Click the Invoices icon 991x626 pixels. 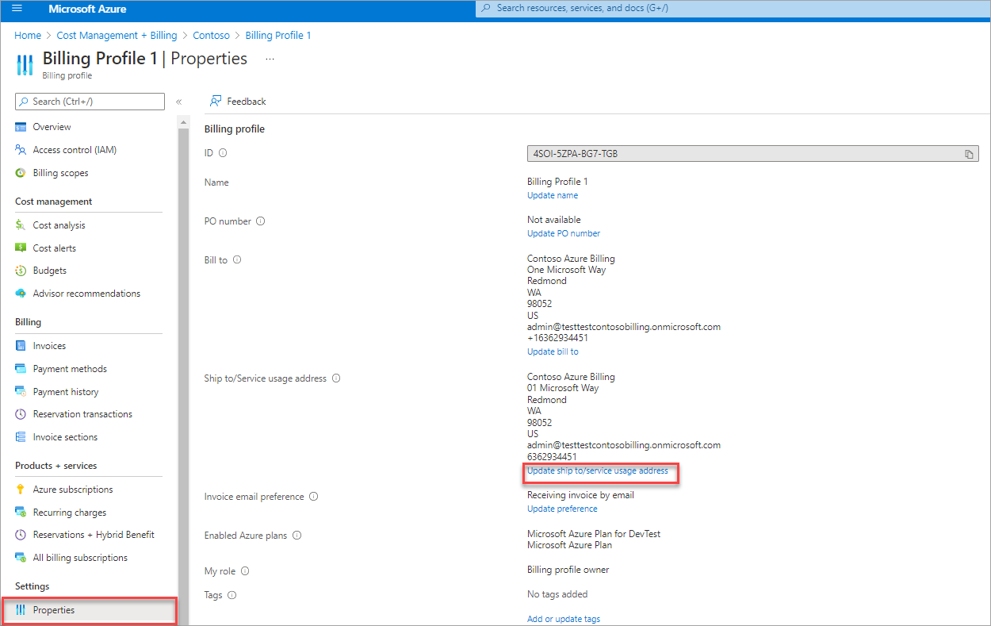(21, 346)
